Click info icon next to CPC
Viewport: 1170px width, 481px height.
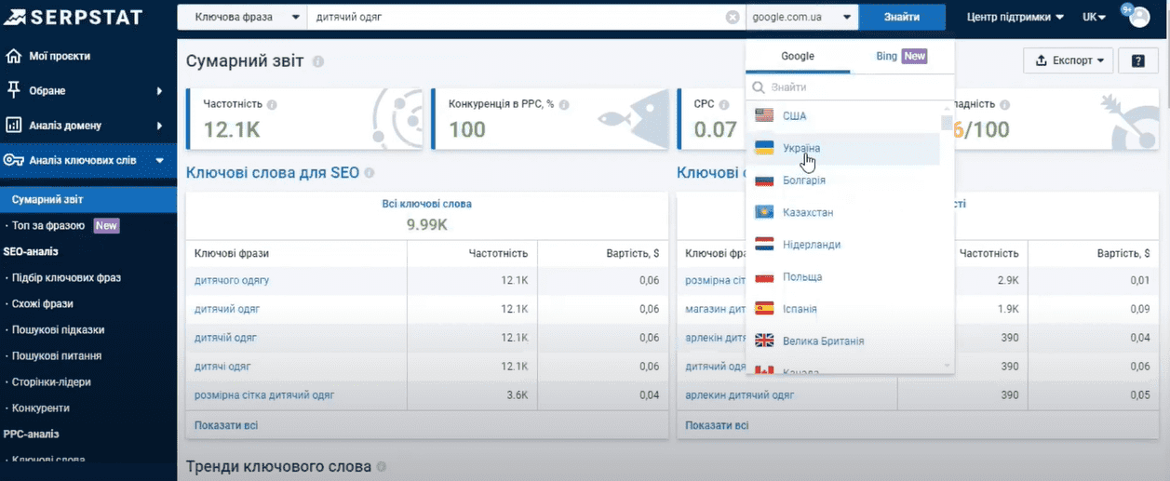[x=723, y=105]
